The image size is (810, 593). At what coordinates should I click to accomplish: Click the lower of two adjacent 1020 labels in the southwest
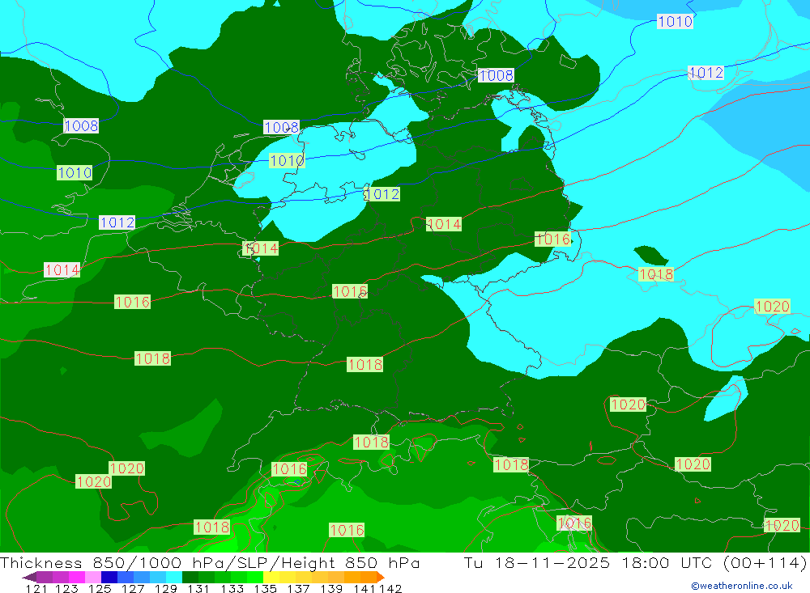click(x=93, y=482)
